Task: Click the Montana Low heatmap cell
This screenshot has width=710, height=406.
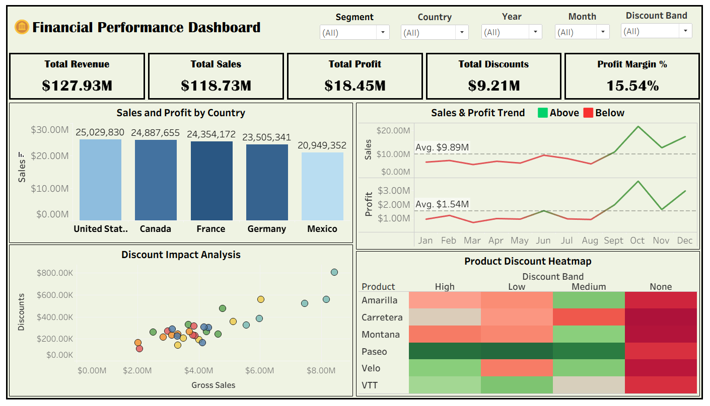Action: (517, 335)
